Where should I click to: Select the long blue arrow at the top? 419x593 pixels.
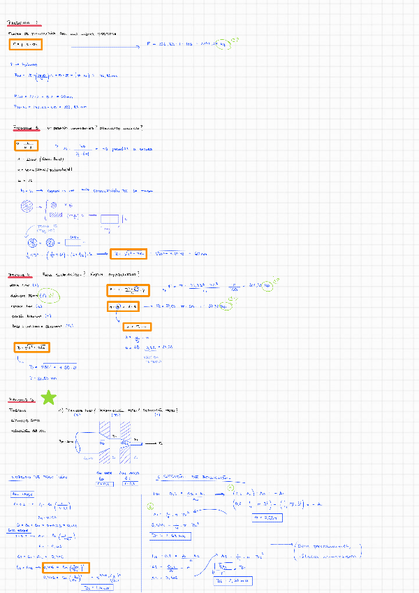[x=105, y=47]
